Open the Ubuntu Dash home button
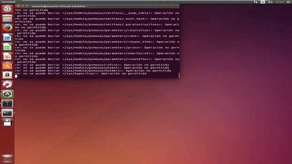This screenshot has height=164, width=292. [x=7, y=9]
